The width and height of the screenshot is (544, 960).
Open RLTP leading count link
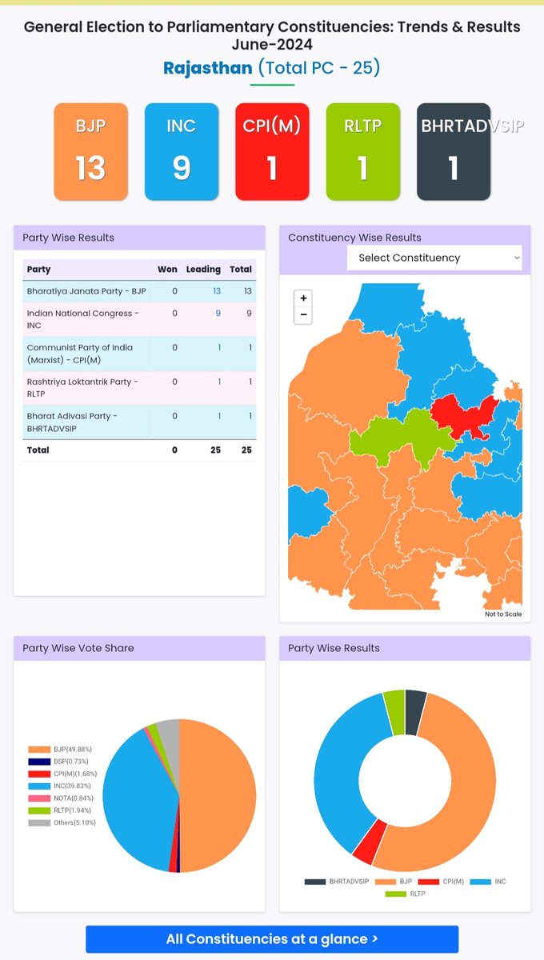tap(219, 382)
